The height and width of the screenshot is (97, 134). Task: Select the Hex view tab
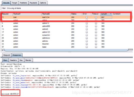[x=21, y=60]
